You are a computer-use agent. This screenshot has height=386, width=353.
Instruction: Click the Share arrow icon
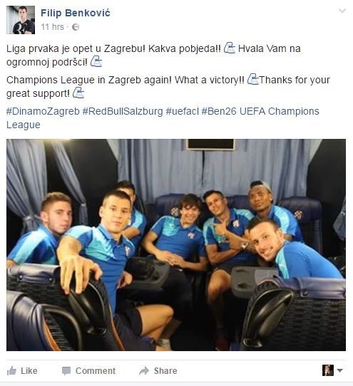click(x=144, y=371)
